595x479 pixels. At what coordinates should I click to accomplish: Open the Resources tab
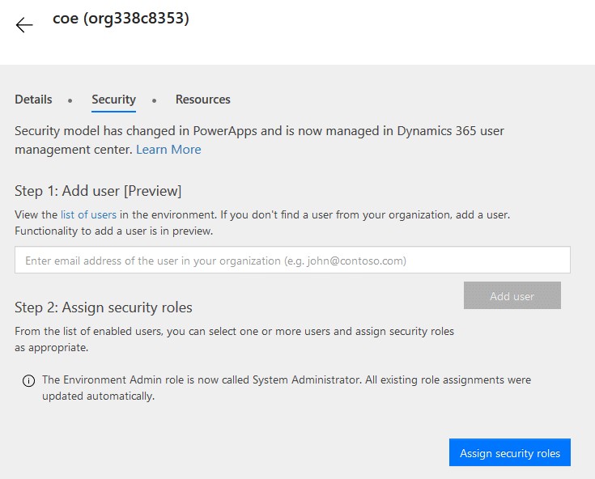point(202,100)
